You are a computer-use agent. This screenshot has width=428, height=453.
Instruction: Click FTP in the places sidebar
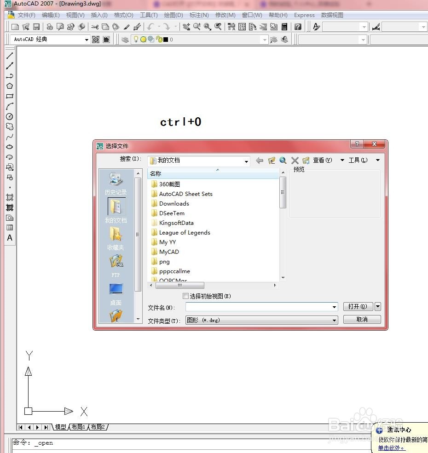click(116, 266)
